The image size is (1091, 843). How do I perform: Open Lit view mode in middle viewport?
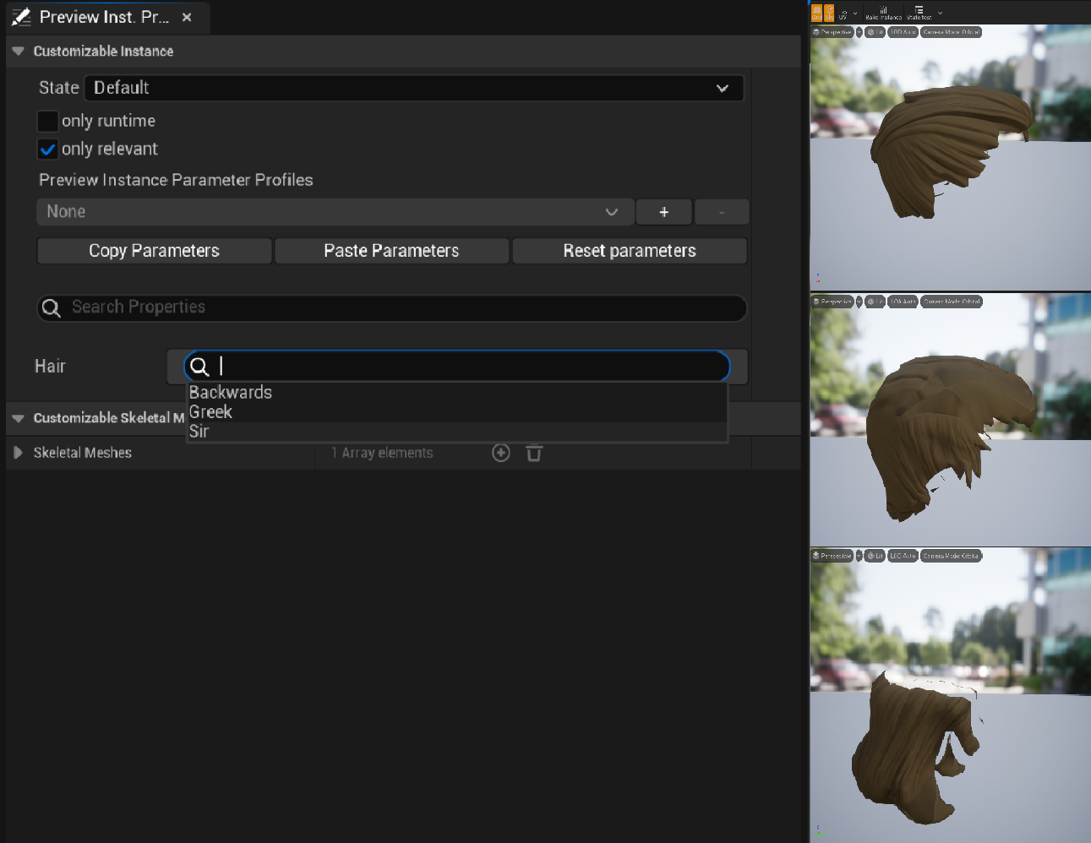click(875, 302)
